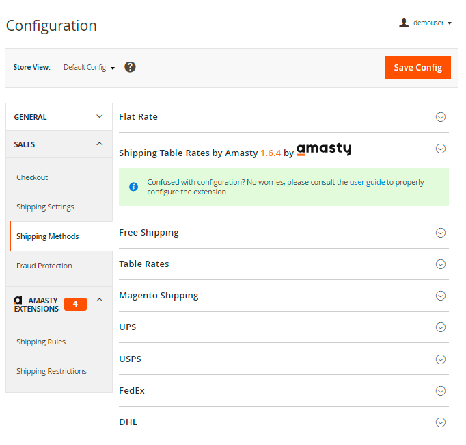Viewport: 466px width, 445px height.
Task: Expand the UPS section
Action: (441, 327)
